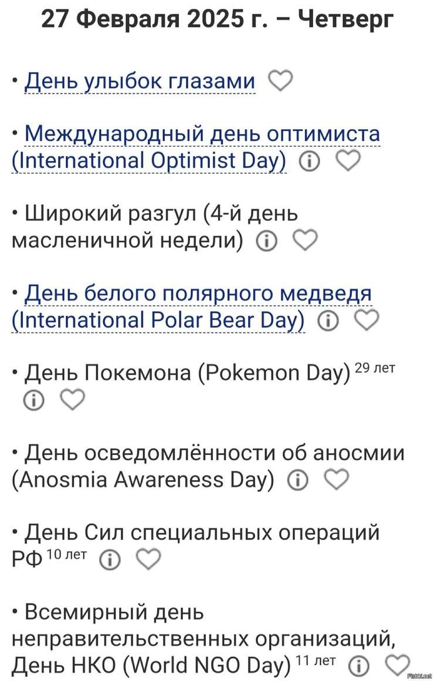
Task: Heart the День Сил специальных операций entry
Action: coord(148,559)
